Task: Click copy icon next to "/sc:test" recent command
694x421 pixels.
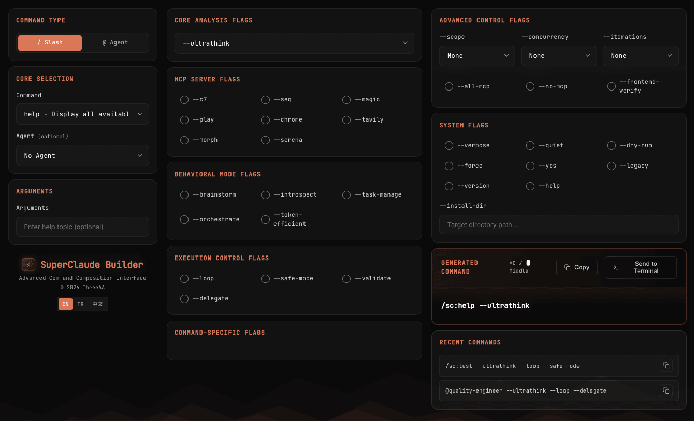Action: [x=667, y=365]
